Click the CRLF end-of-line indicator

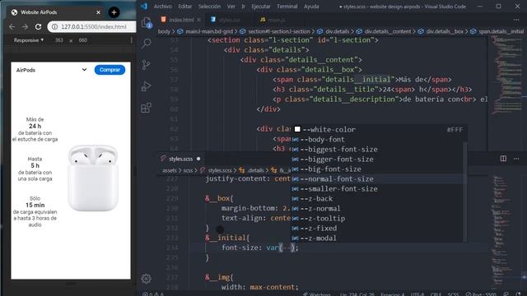[436, 294]
